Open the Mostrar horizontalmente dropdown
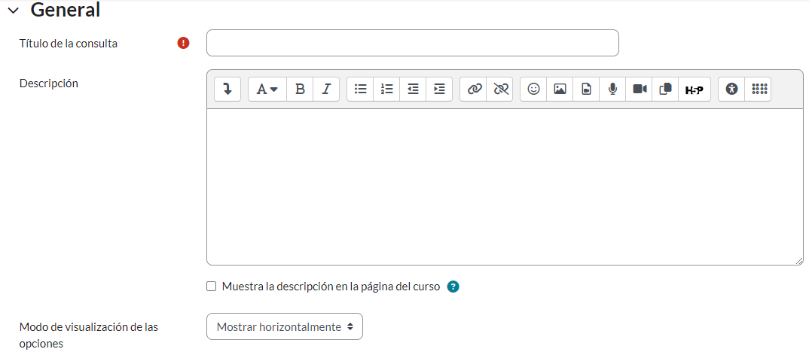This screenshot has height=352, width=809. pos(285,327)
